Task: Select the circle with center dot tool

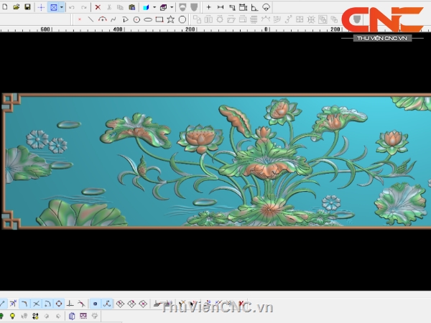Action: [136, 20]
